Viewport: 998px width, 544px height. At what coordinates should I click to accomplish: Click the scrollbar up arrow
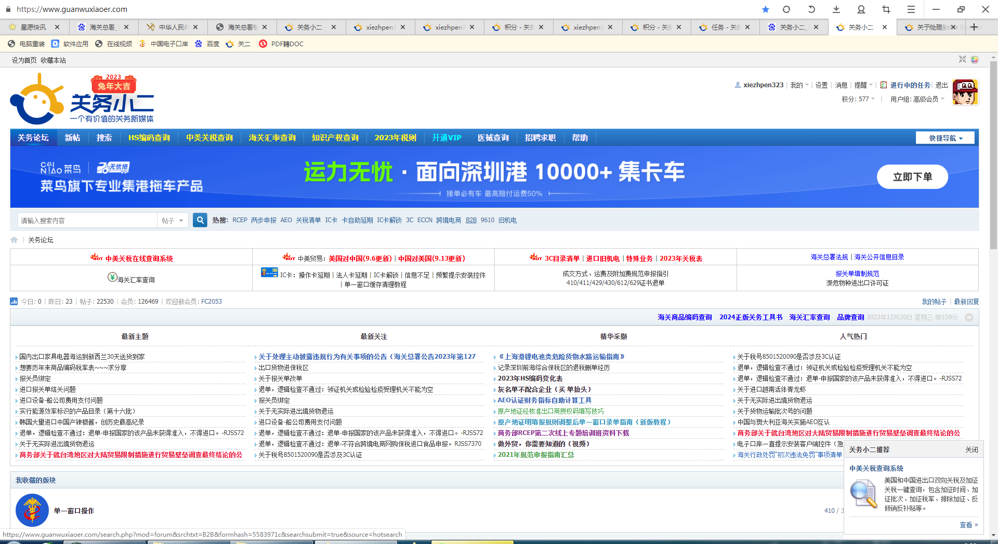pos(993,56)
